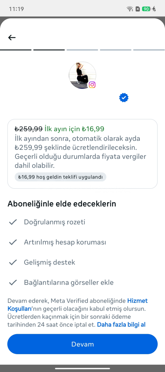This screenshot has width=165, height=372.
Task: Select the third progress step segment
Action: pos(82,50)
